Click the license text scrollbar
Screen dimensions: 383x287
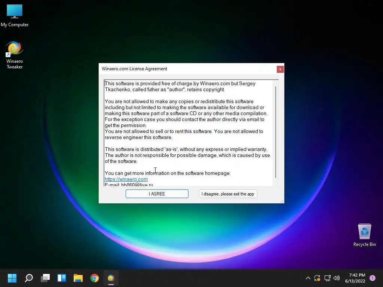click(276, 132)
